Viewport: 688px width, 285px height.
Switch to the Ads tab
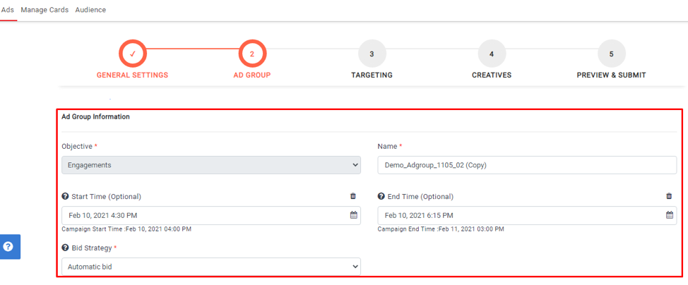click(x=8, y=10)
